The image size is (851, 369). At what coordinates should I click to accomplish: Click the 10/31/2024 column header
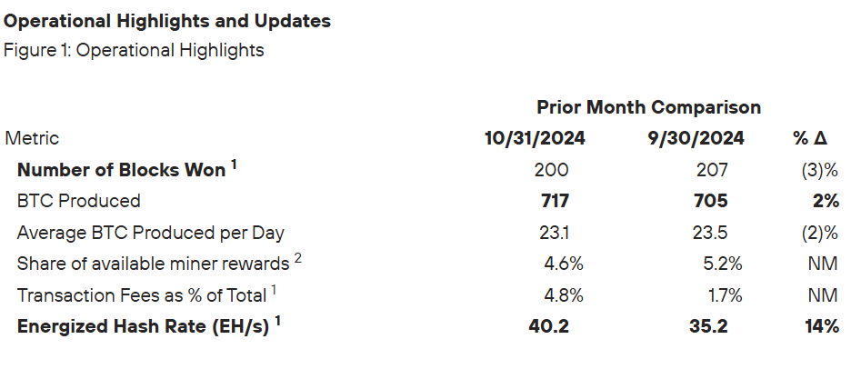tap(535, 138)
